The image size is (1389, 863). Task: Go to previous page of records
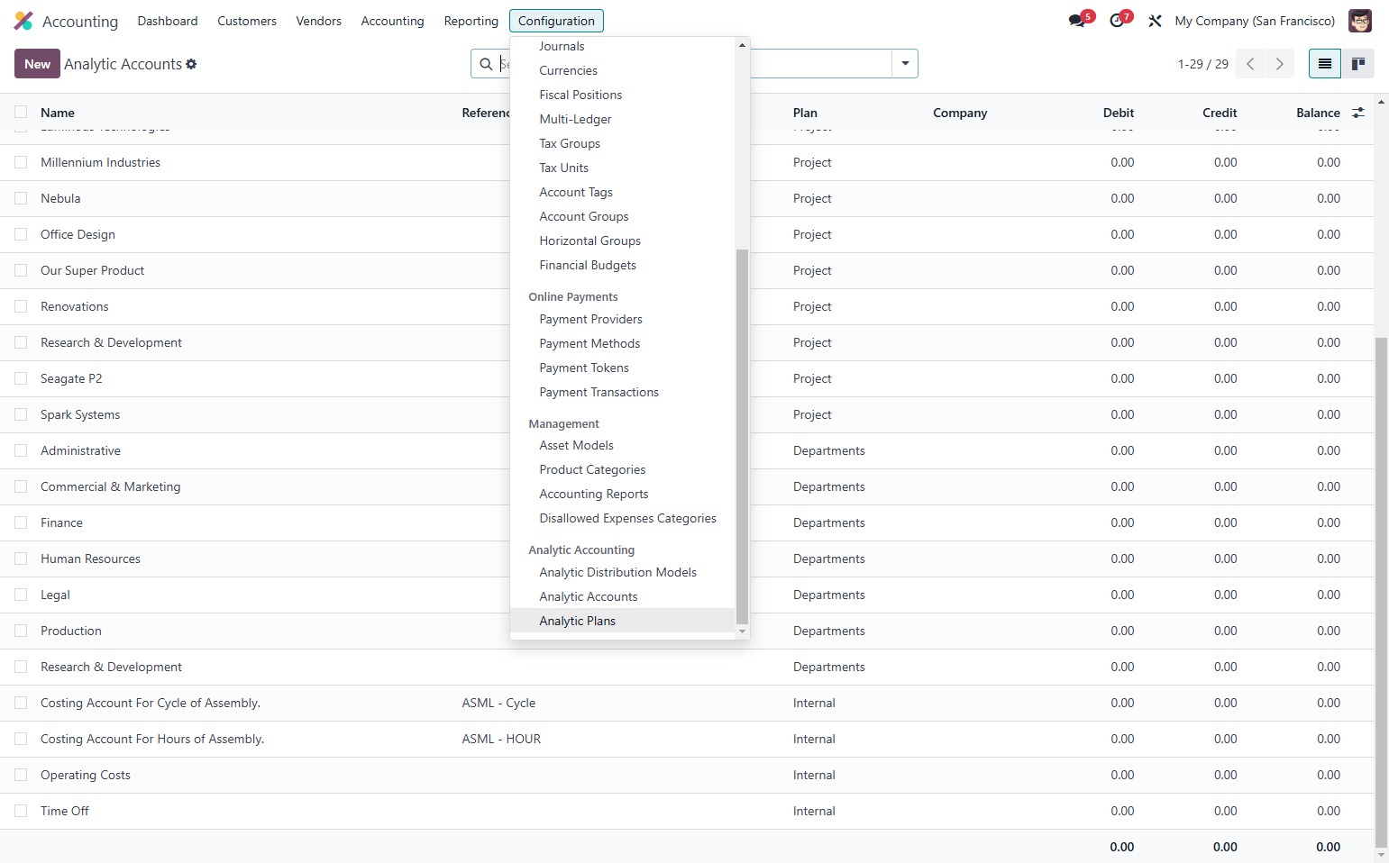pos(1250,64)
